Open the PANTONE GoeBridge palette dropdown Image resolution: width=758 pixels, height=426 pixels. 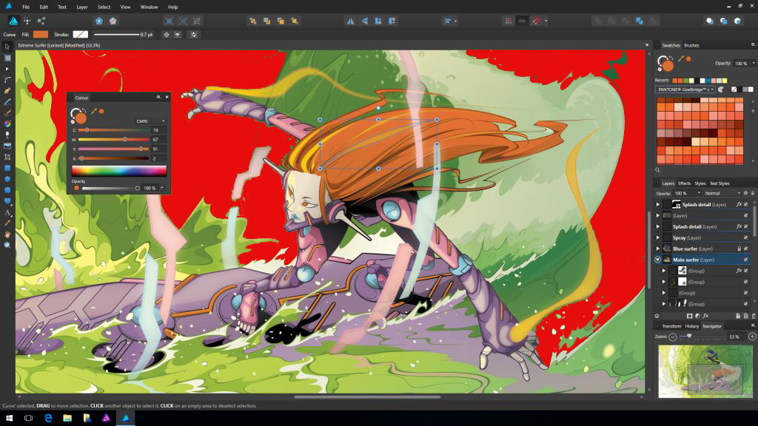tap(685, 89)
